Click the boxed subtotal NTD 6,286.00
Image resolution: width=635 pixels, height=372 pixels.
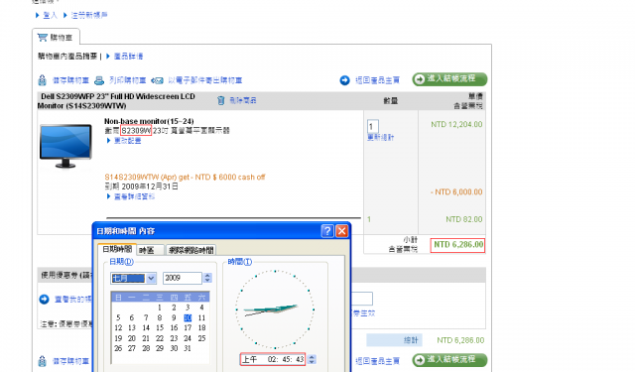tap(457, 245)
